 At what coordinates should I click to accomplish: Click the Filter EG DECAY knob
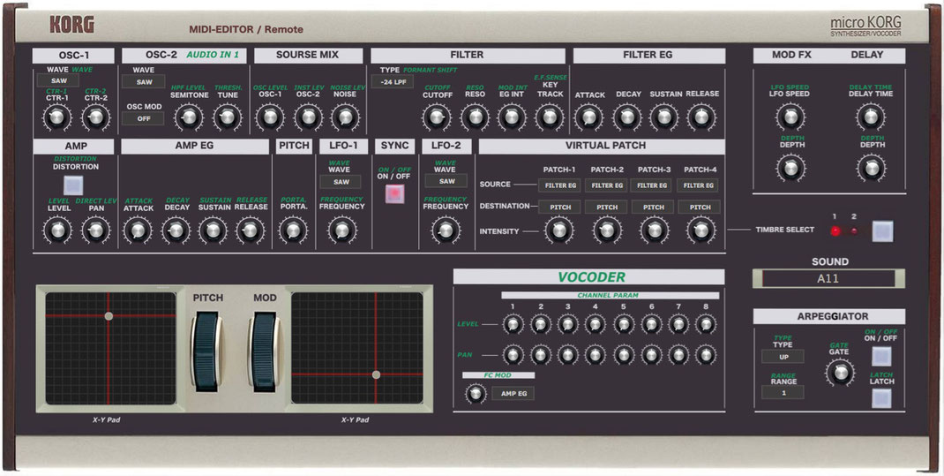(626, 117)
